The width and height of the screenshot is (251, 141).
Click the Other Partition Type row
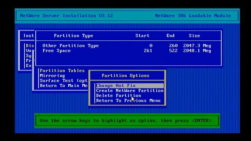[x=127, y=46]
